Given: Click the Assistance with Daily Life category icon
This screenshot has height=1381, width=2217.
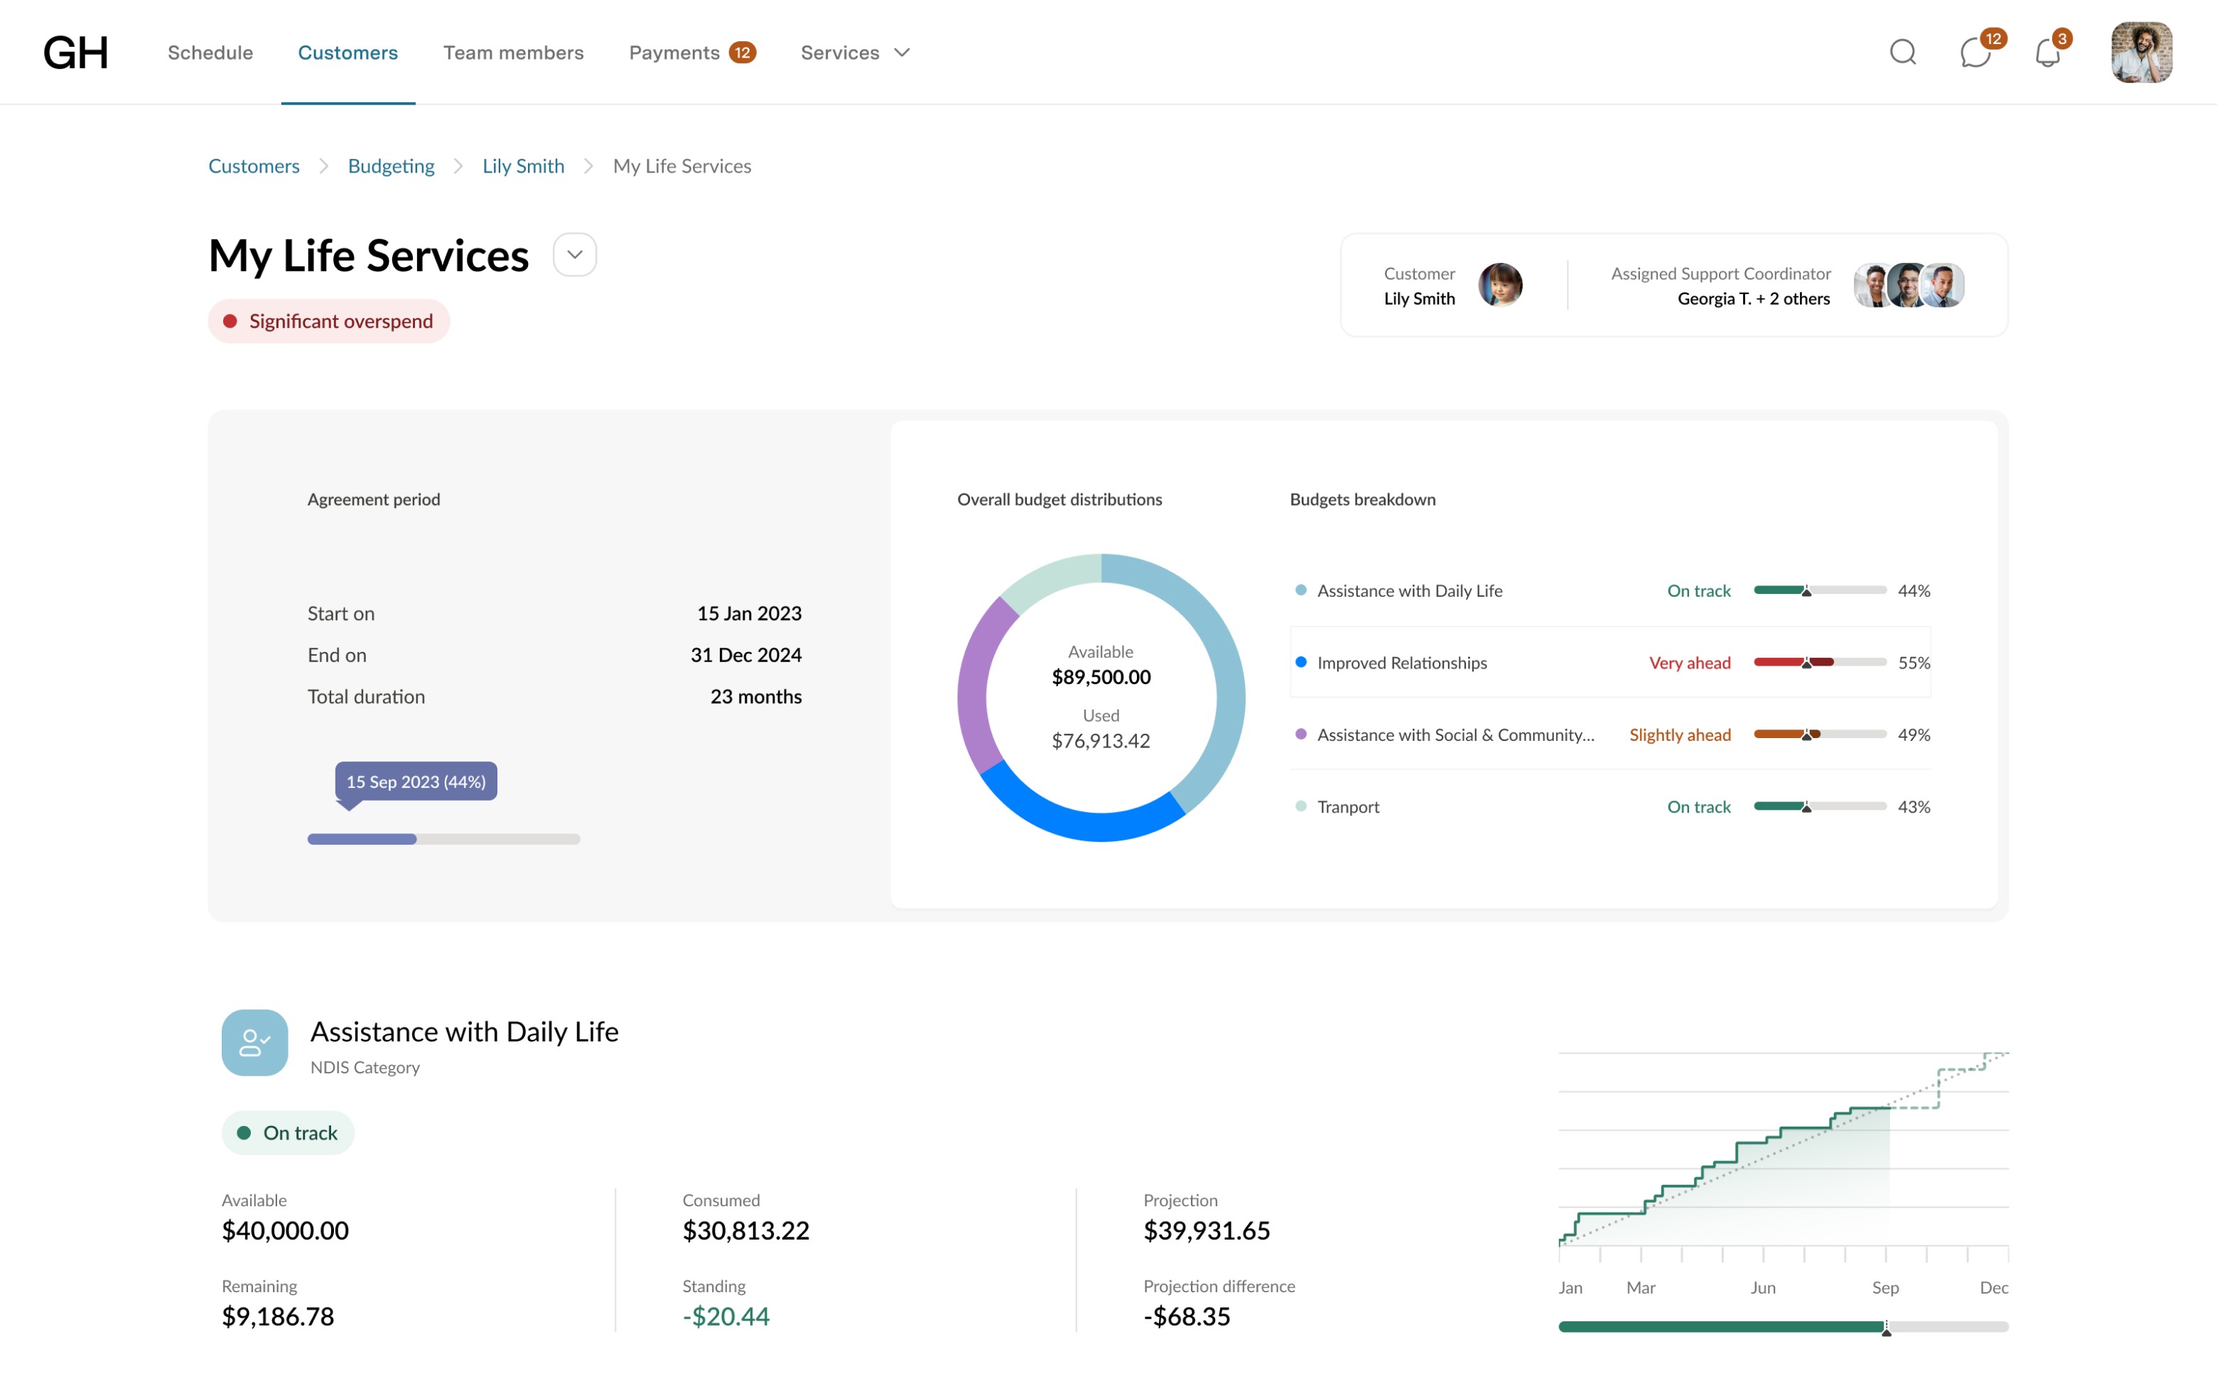Looking at the screenshot, I should 255,1042.
